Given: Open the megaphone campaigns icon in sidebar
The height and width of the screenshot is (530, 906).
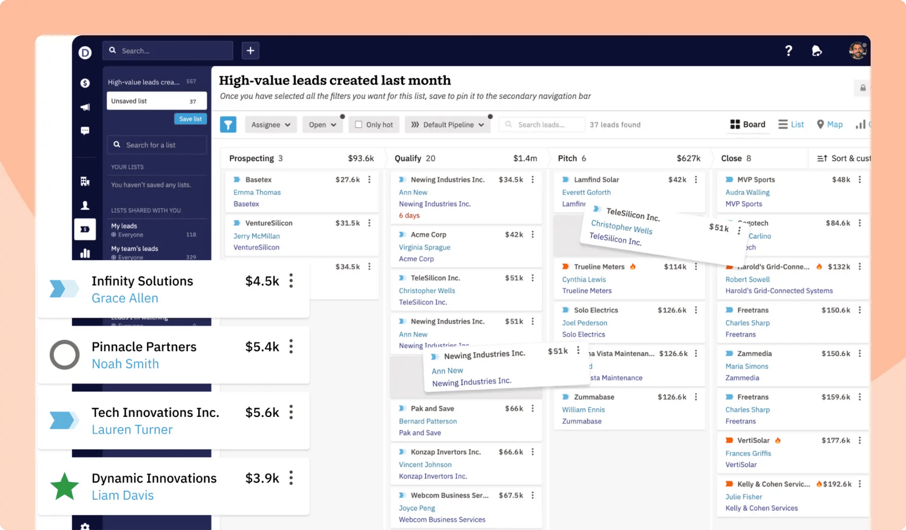Looking at the screenshot, I should click(85, 107).
